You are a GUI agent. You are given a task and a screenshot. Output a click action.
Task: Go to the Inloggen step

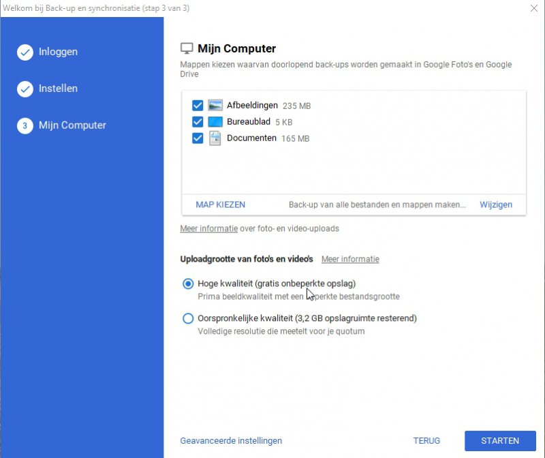click(58, 52)
